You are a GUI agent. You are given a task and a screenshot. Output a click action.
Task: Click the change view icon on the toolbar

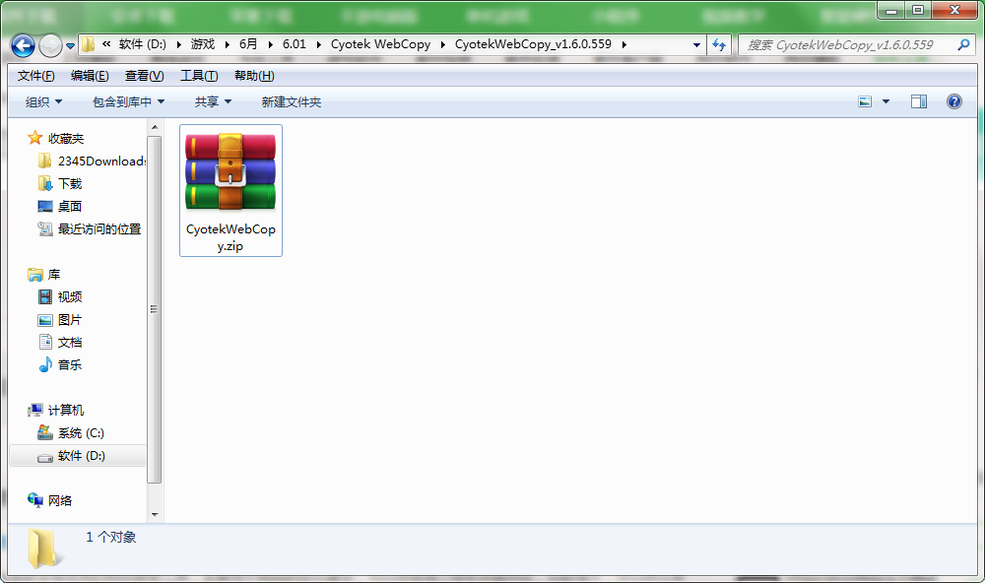tap(865, 100)
